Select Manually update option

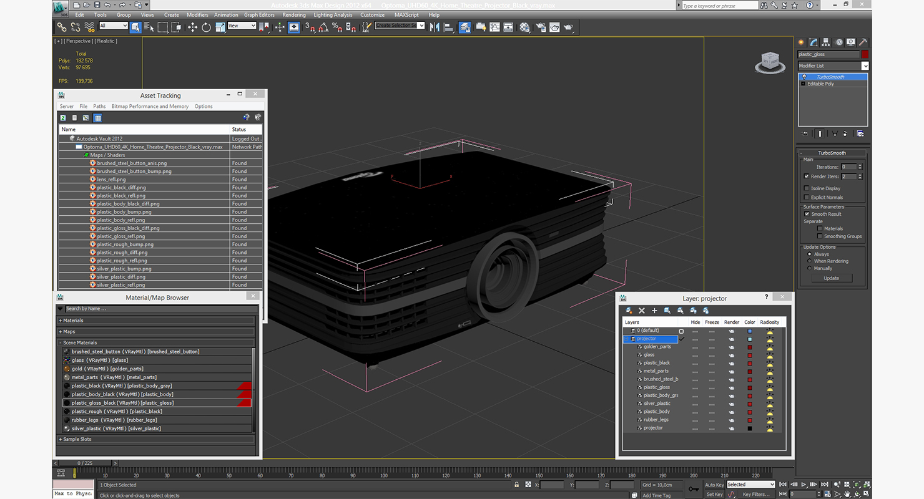tap(810, 268)
